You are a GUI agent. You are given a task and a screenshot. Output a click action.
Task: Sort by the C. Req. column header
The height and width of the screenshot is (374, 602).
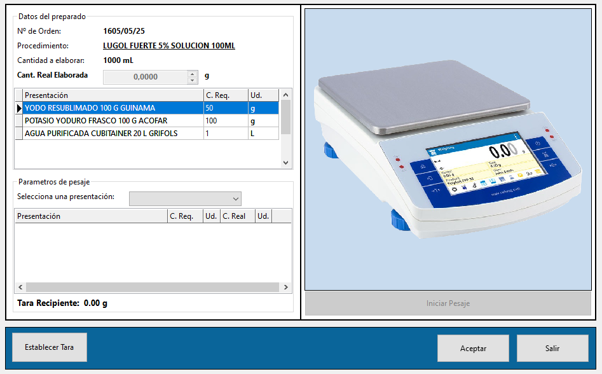click(x=226, y=95)
